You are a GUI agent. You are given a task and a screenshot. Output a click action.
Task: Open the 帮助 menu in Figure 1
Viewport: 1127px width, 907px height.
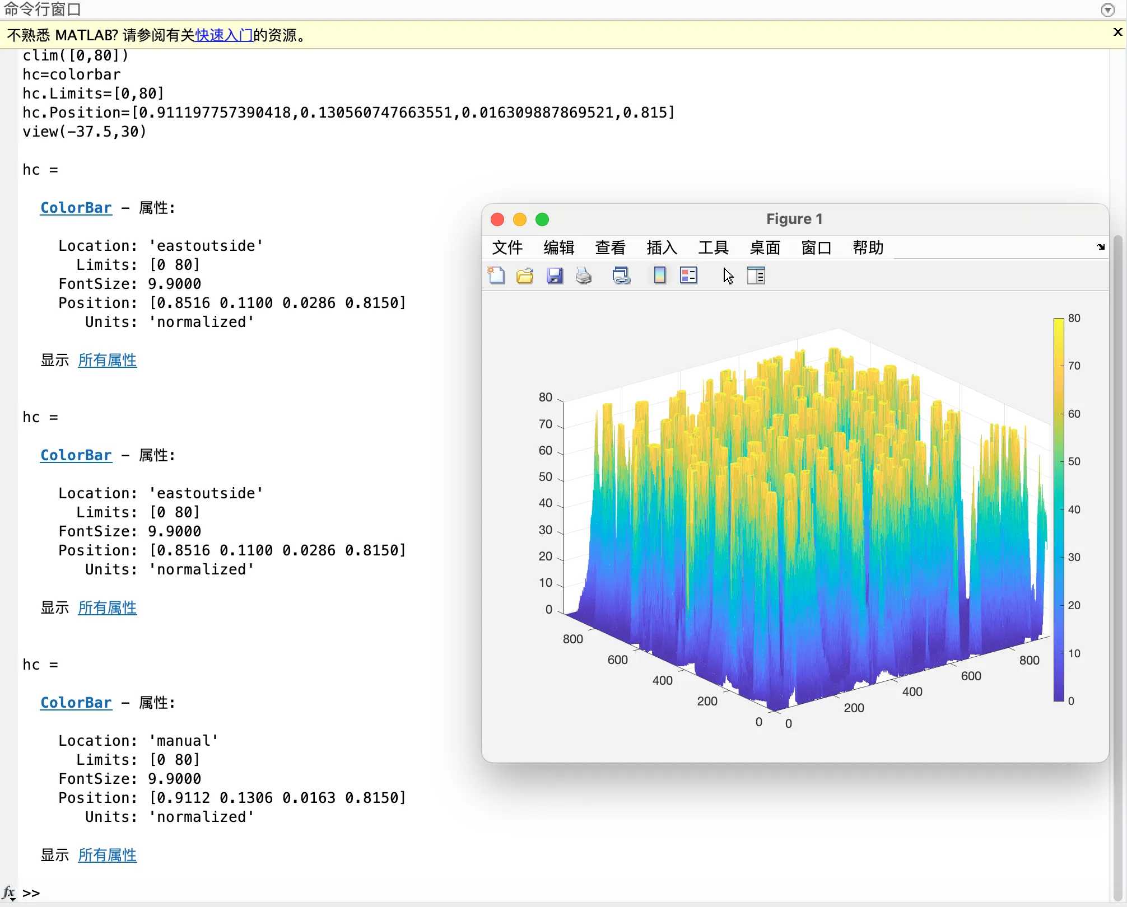[x=868, y=247]
